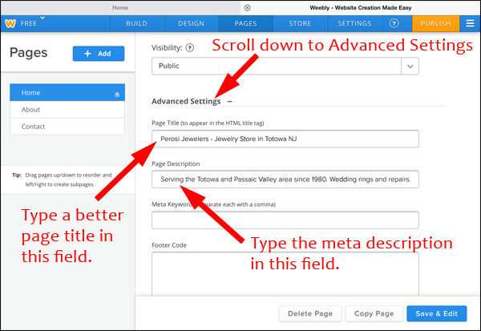Click the house icon on Home row
481x331 pixels.
[x=117, y=95]
